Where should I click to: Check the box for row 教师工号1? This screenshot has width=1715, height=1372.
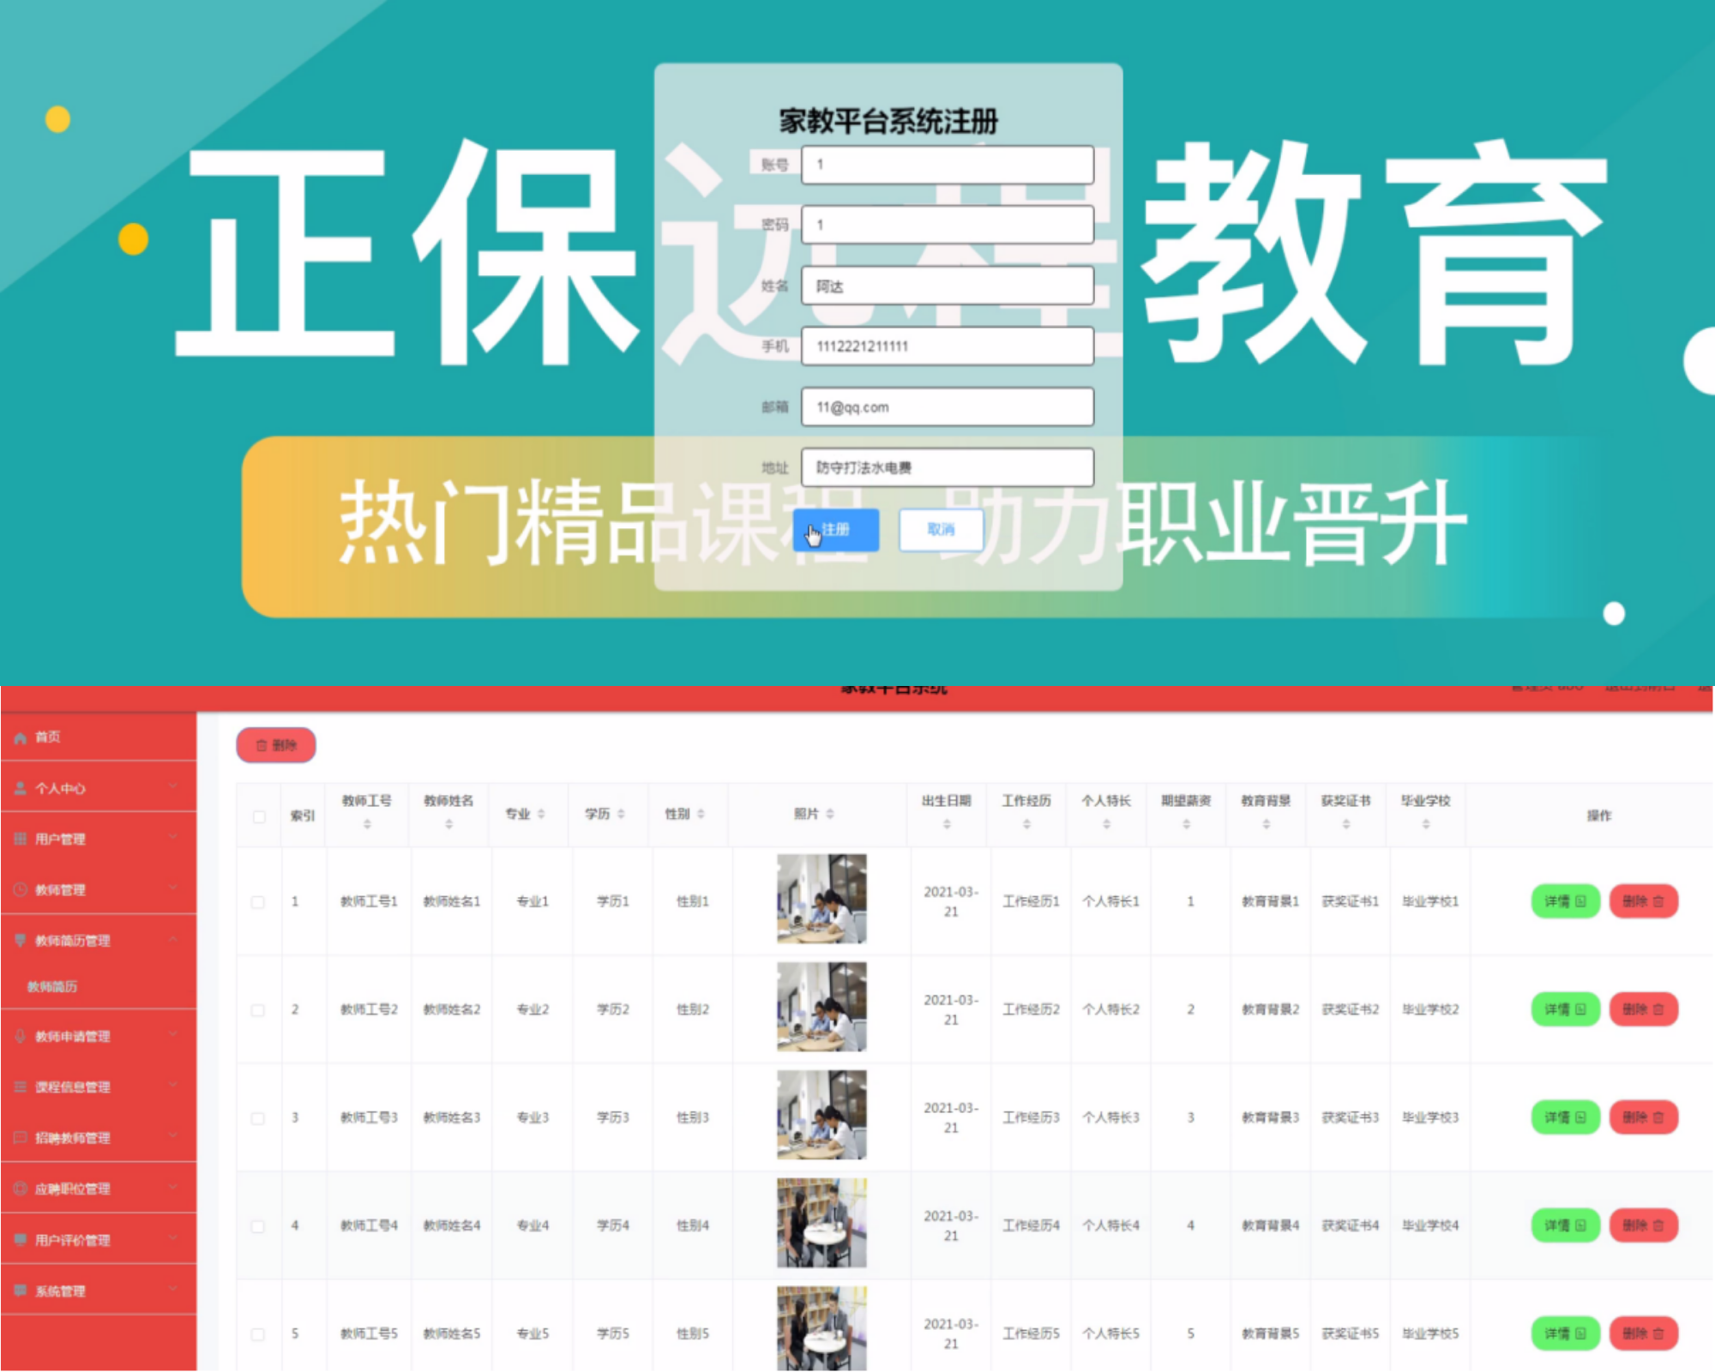click(257, 902)
